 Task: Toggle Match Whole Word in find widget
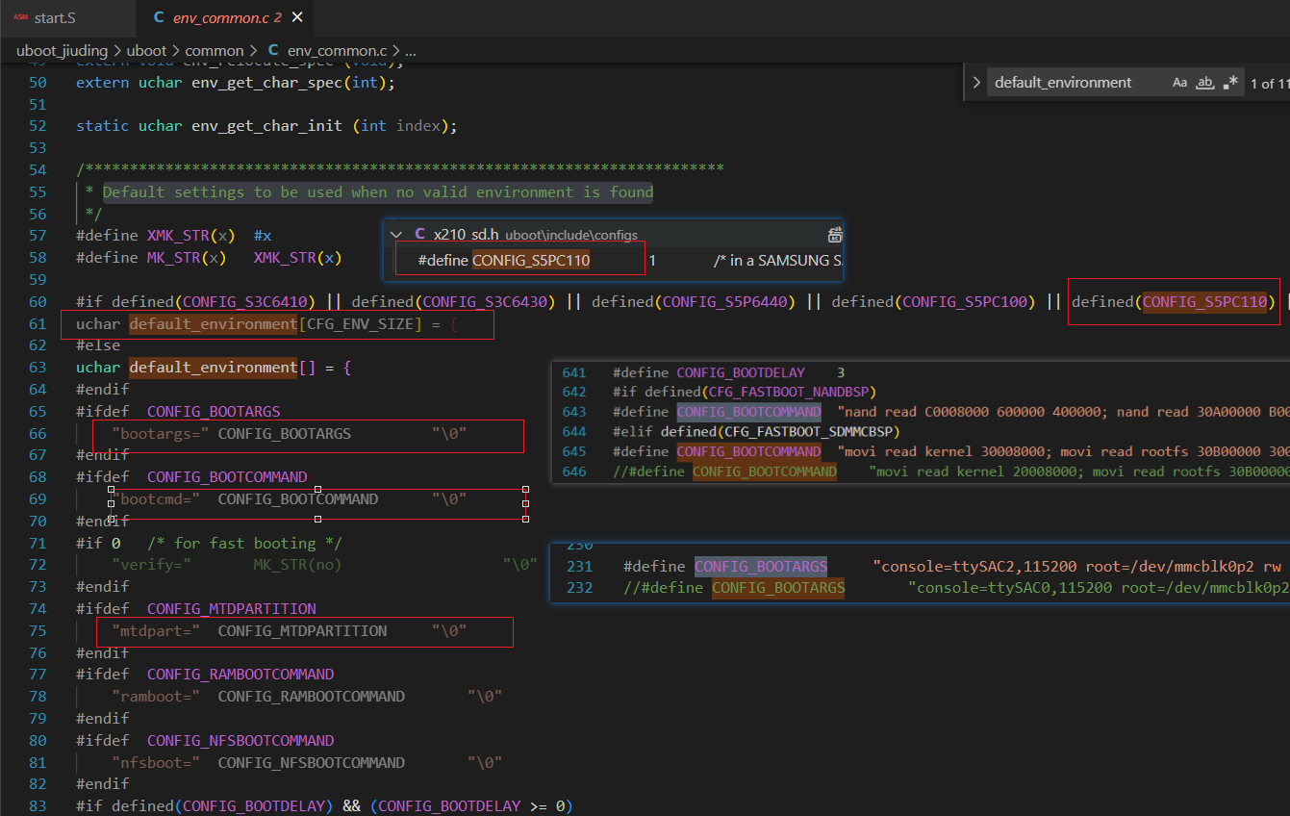[1204, 83]
